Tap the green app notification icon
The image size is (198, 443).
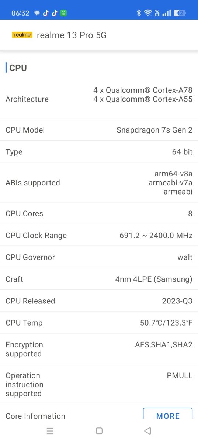point(63,13)
